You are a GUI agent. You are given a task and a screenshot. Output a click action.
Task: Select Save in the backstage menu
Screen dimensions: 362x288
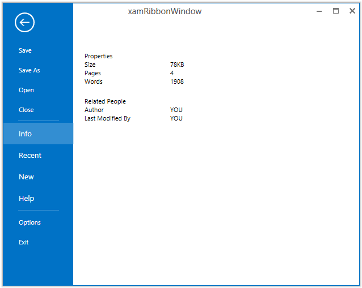click(26, 50)
